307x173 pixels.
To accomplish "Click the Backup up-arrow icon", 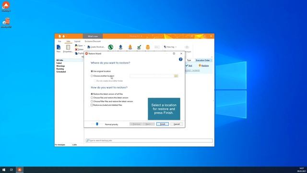I will (x=120, y=47).
